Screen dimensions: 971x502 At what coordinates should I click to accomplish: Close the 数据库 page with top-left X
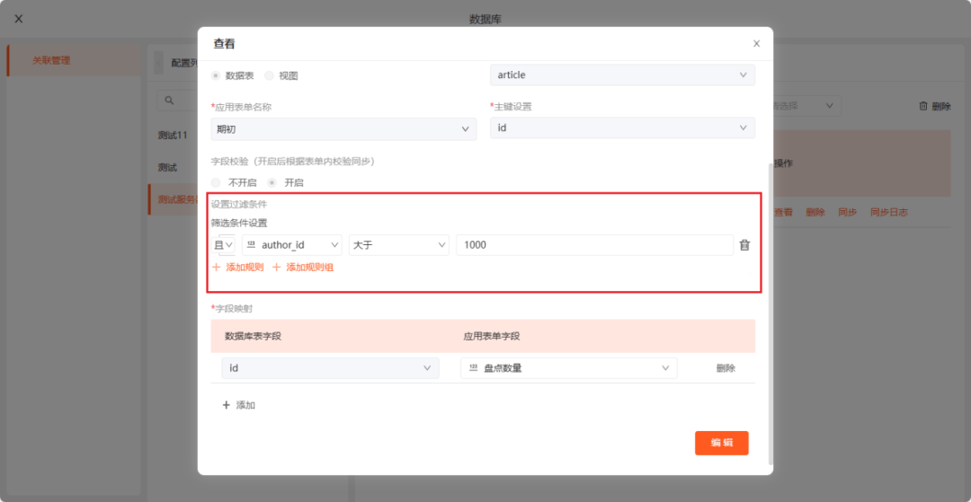pos(19,19)
